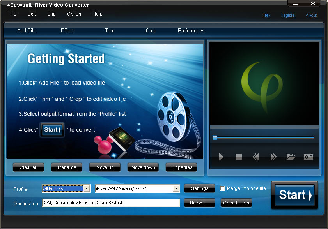This screenshot has width=328, height=229.
Task: Enable Merge into one file
Action: [x=223, y=188]
